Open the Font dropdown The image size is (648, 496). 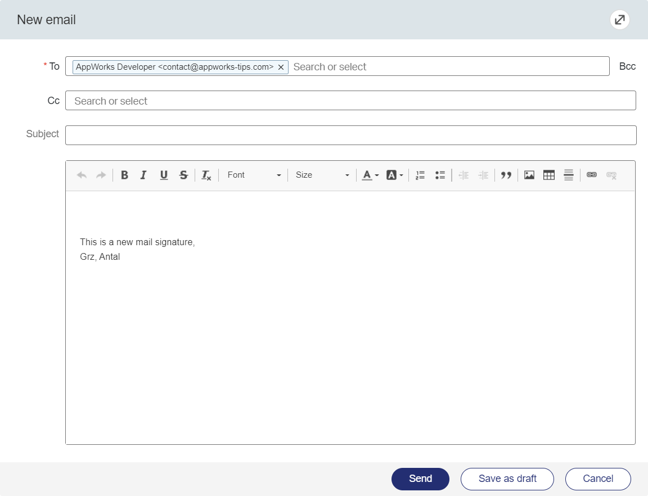[x=254, y=175]
